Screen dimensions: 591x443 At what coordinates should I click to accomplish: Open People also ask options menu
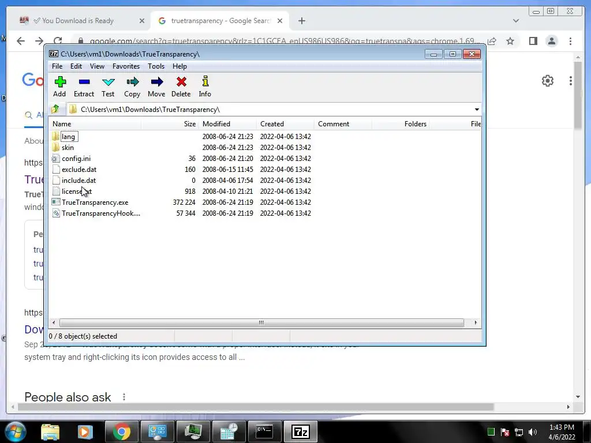124,397
